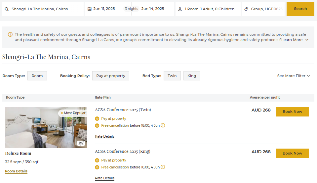Open the Deluxe Room Room Details link
Viewport: 317px width, 183px height.
click(16, 171)
